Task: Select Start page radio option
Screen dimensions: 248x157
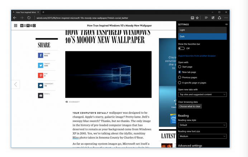Action: [x=180, y=67]
